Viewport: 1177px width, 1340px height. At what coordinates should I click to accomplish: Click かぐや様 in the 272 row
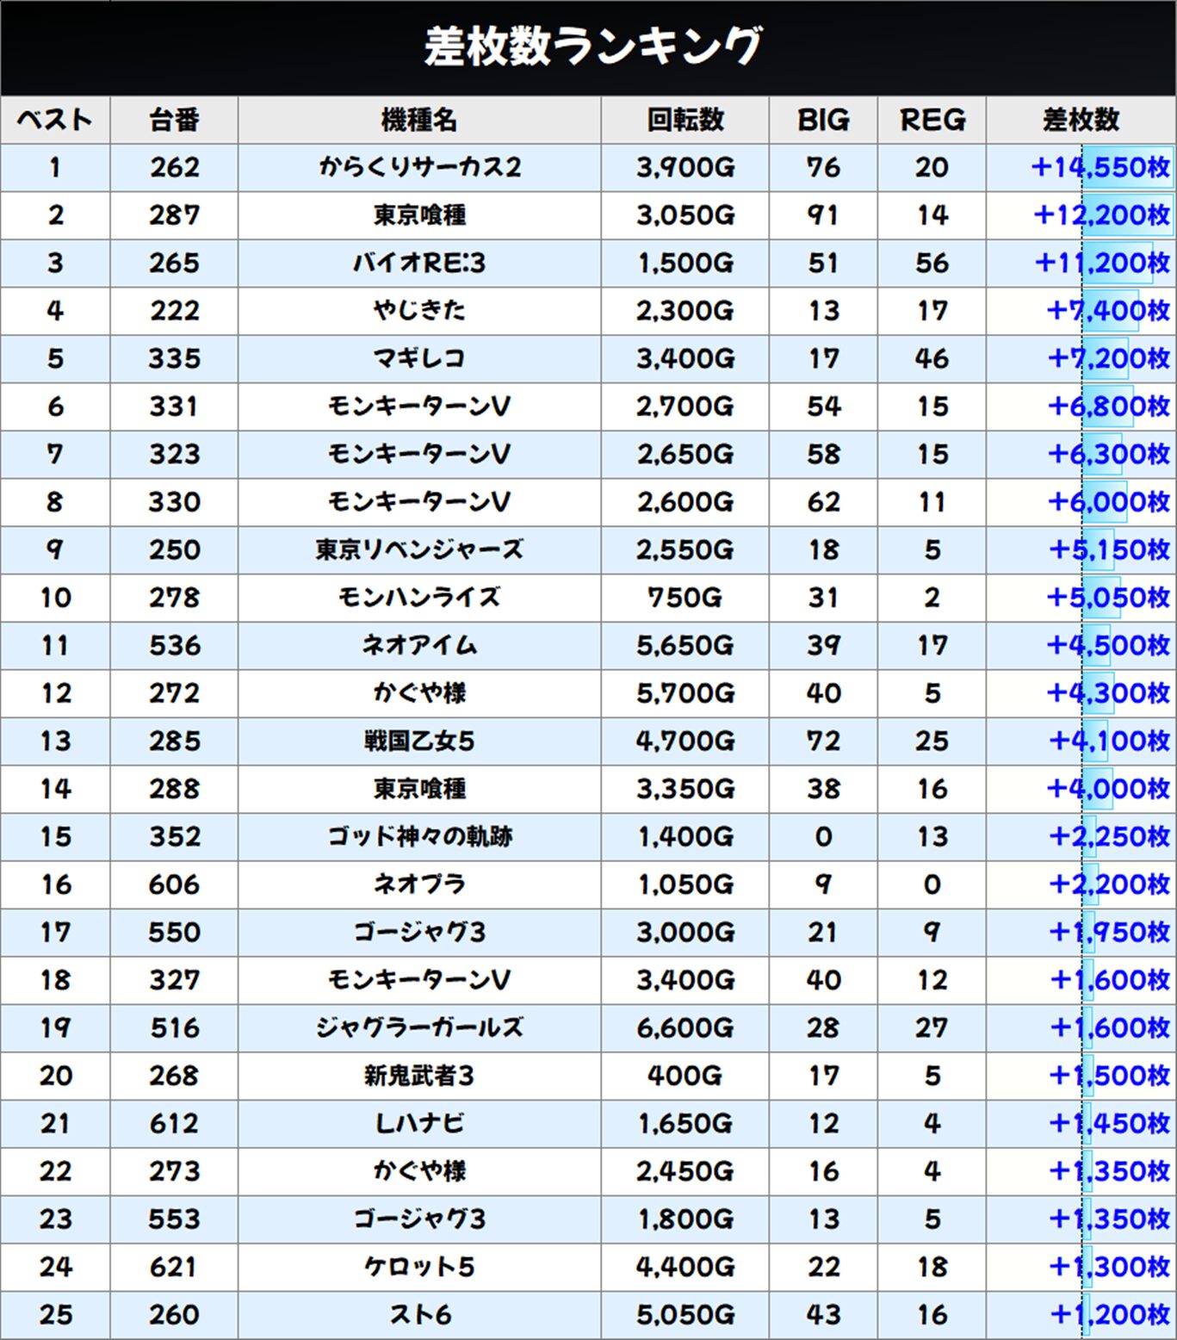[x=419, y=693]
